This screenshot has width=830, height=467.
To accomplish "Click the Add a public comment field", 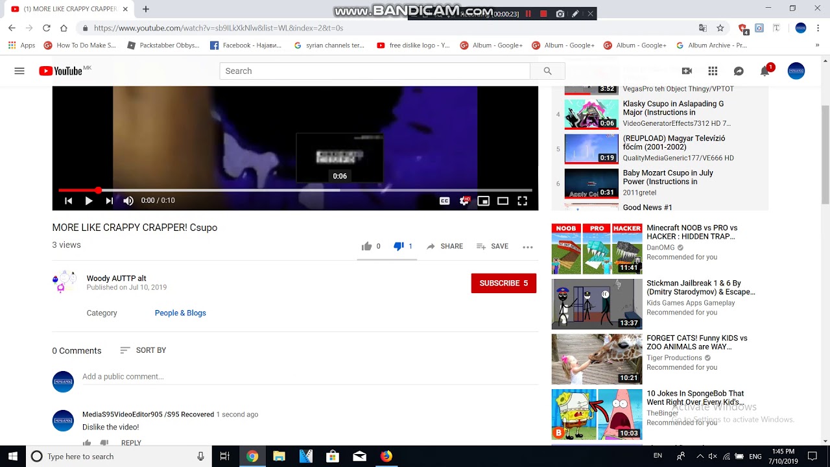I will 310,377.
